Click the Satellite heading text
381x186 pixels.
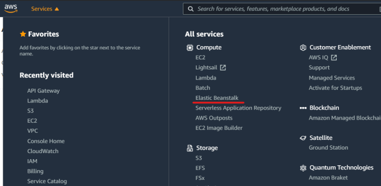(x=321, y=138)
